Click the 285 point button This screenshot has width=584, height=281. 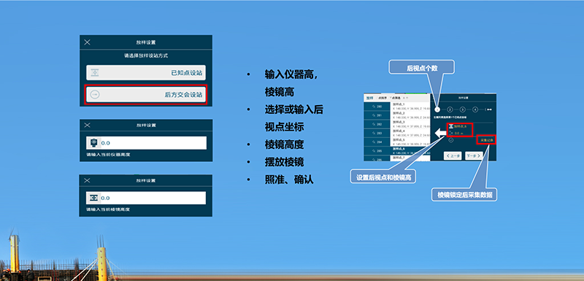377,151
